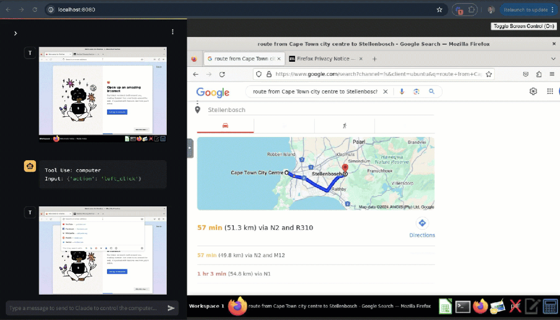Image resolution: width=560 pixels, height=320 pixels.
Task: Expand the left chat sidebar chevron
Action: click(x=16, y=33)
